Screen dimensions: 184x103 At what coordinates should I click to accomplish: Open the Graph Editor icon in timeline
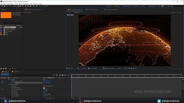coord(68,75)
